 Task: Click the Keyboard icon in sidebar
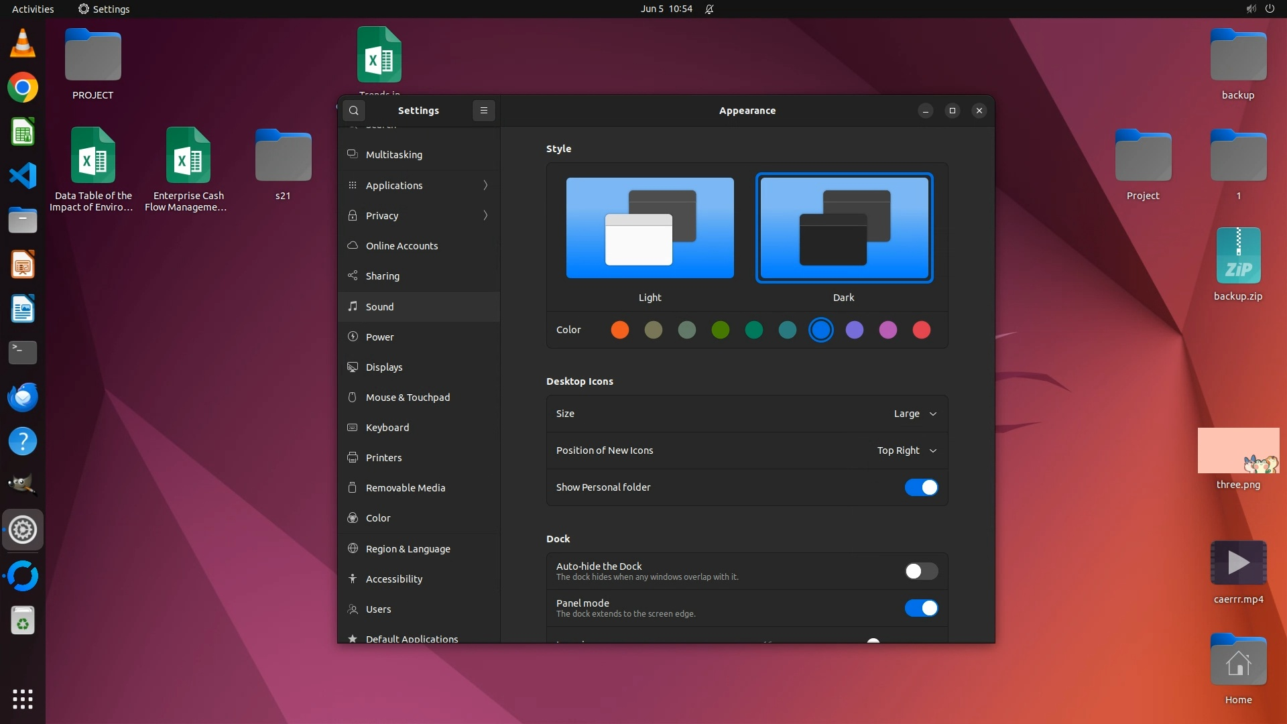point(353,428)
